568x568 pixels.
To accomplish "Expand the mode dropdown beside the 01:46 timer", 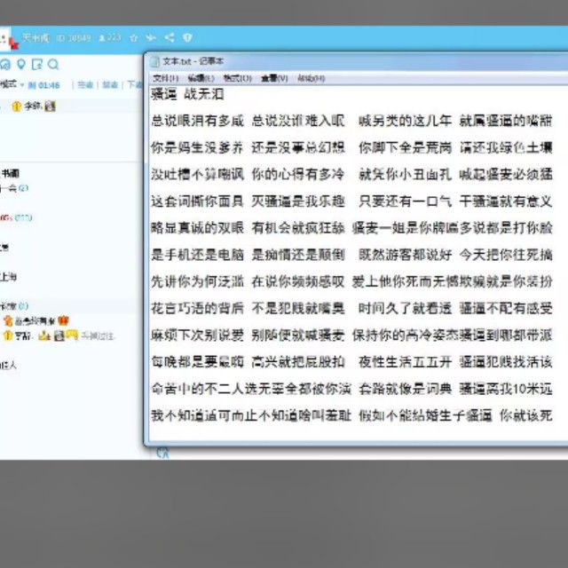I will [22, 85].
